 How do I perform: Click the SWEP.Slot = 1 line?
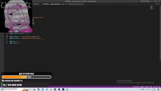pyautogui.click(x=14, y=41)
